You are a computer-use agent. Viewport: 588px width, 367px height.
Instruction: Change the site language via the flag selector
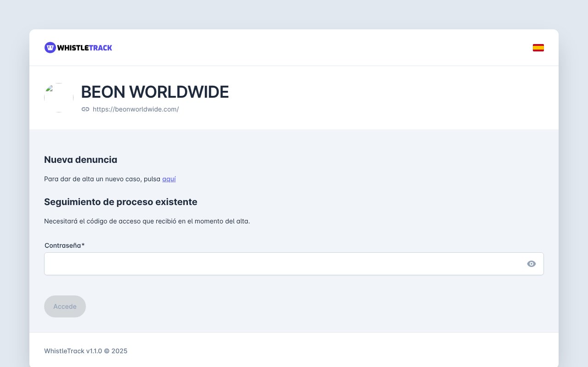coord(538,47)
